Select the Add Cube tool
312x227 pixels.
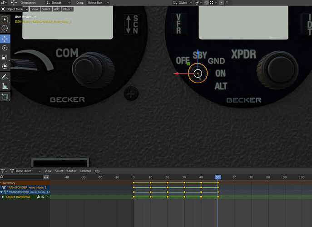point(5,97)
